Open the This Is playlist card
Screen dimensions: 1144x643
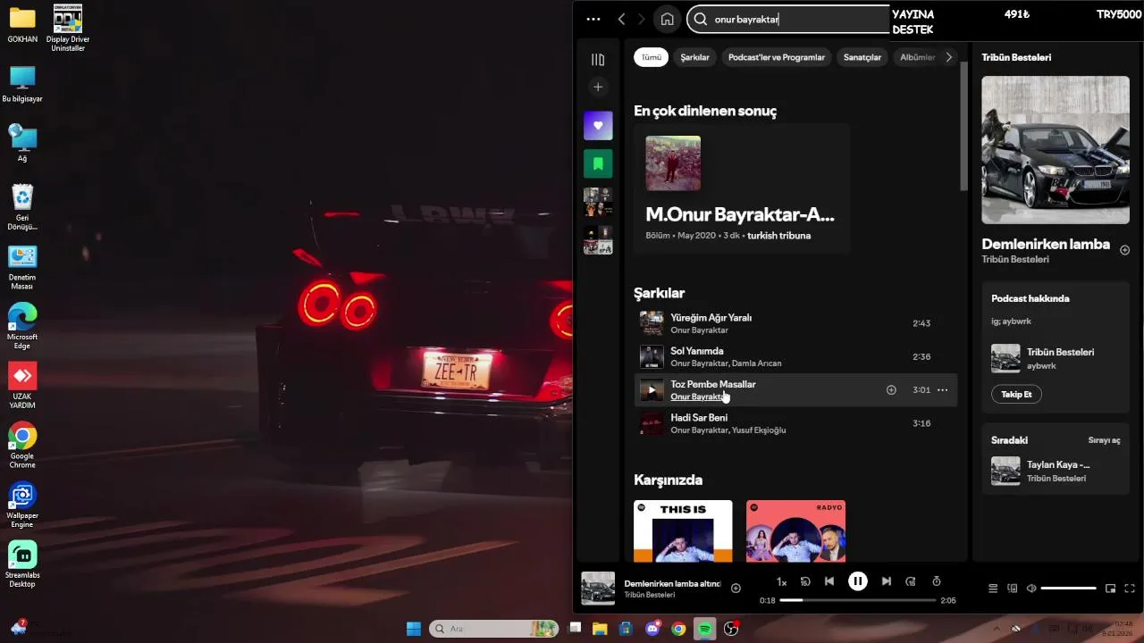pos(683,530)
